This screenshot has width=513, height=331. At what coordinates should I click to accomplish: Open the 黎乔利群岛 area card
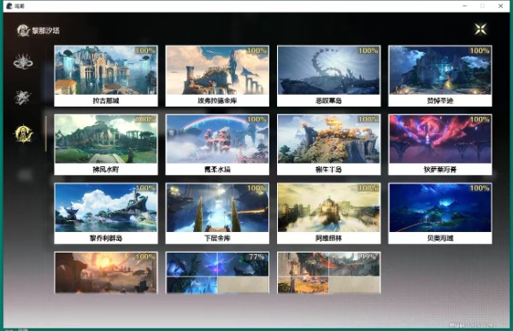pyautogui.click(x=106, y=213)
